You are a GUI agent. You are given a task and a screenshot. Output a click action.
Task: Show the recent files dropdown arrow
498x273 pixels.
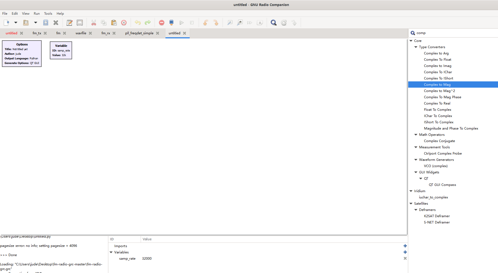tap(35, 23)
